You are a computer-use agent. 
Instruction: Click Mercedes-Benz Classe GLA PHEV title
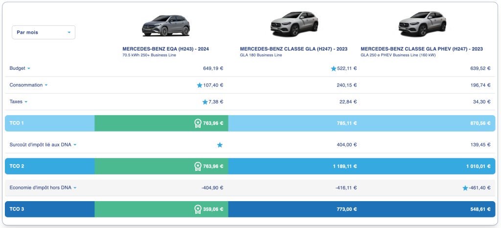coord(421,49)
